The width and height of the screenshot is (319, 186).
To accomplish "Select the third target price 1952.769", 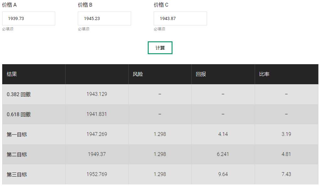I will click(97, 174).
